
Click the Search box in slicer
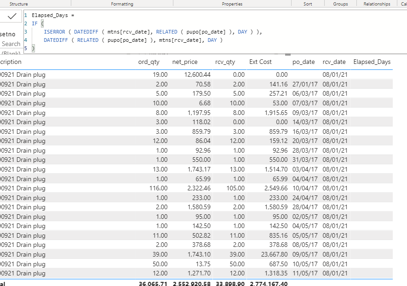11,44
